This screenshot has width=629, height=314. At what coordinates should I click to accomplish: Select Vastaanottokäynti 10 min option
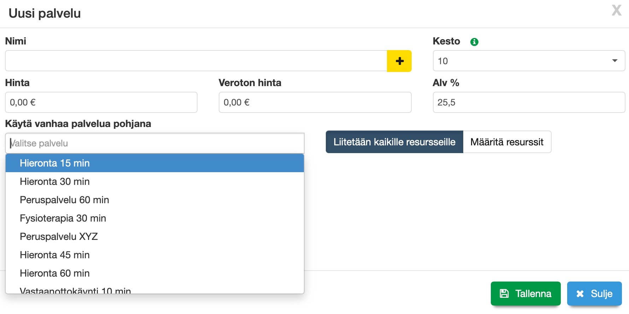pyautogui.click(x=155, y=290)
